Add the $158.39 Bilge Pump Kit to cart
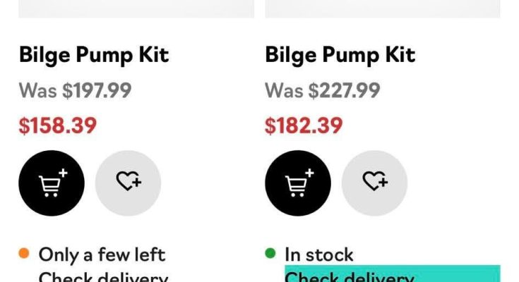 coord(52,183)
